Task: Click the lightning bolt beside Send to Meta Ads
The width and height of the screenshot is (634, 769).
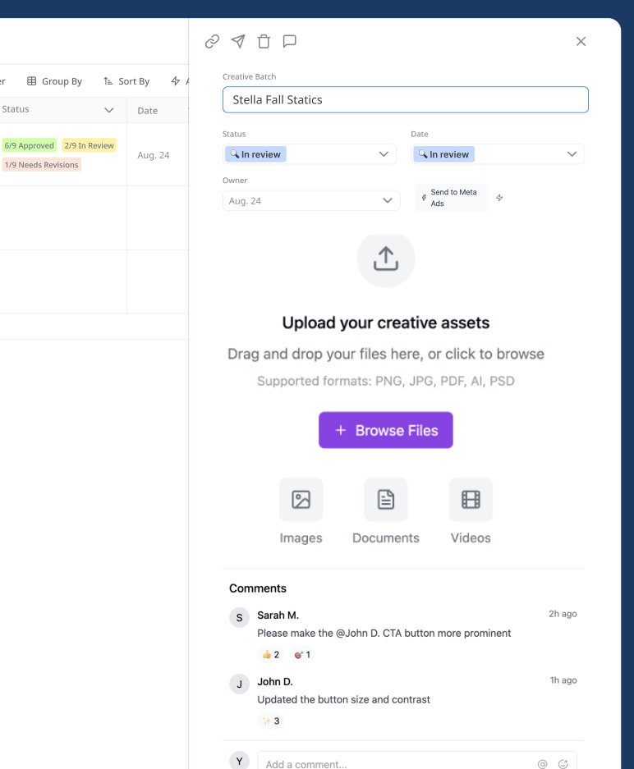Action: [x=500, y=198]
